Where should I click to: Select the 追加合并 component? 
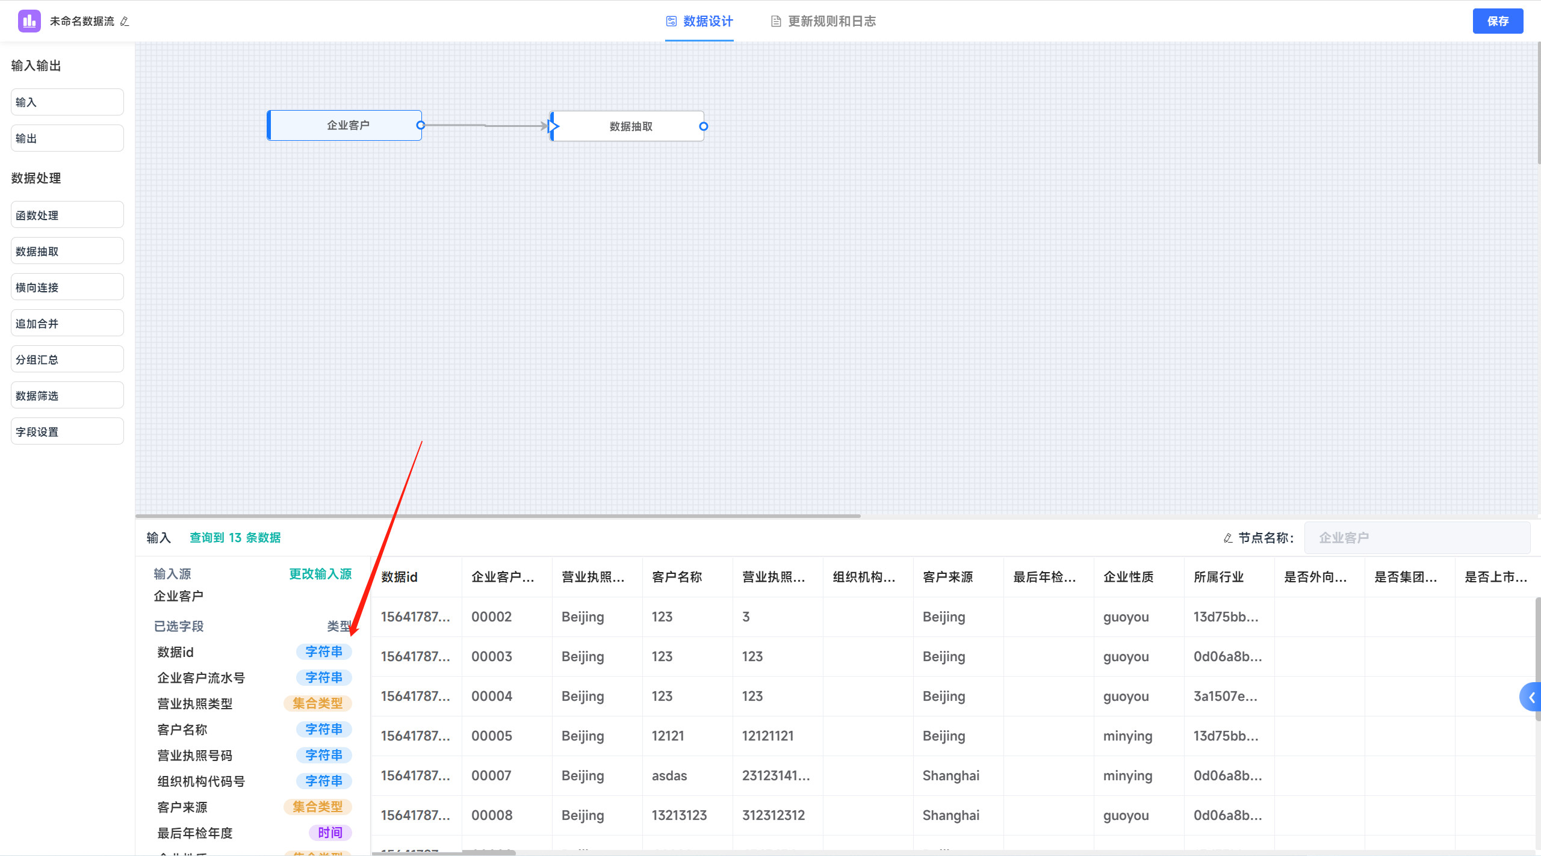67,323
